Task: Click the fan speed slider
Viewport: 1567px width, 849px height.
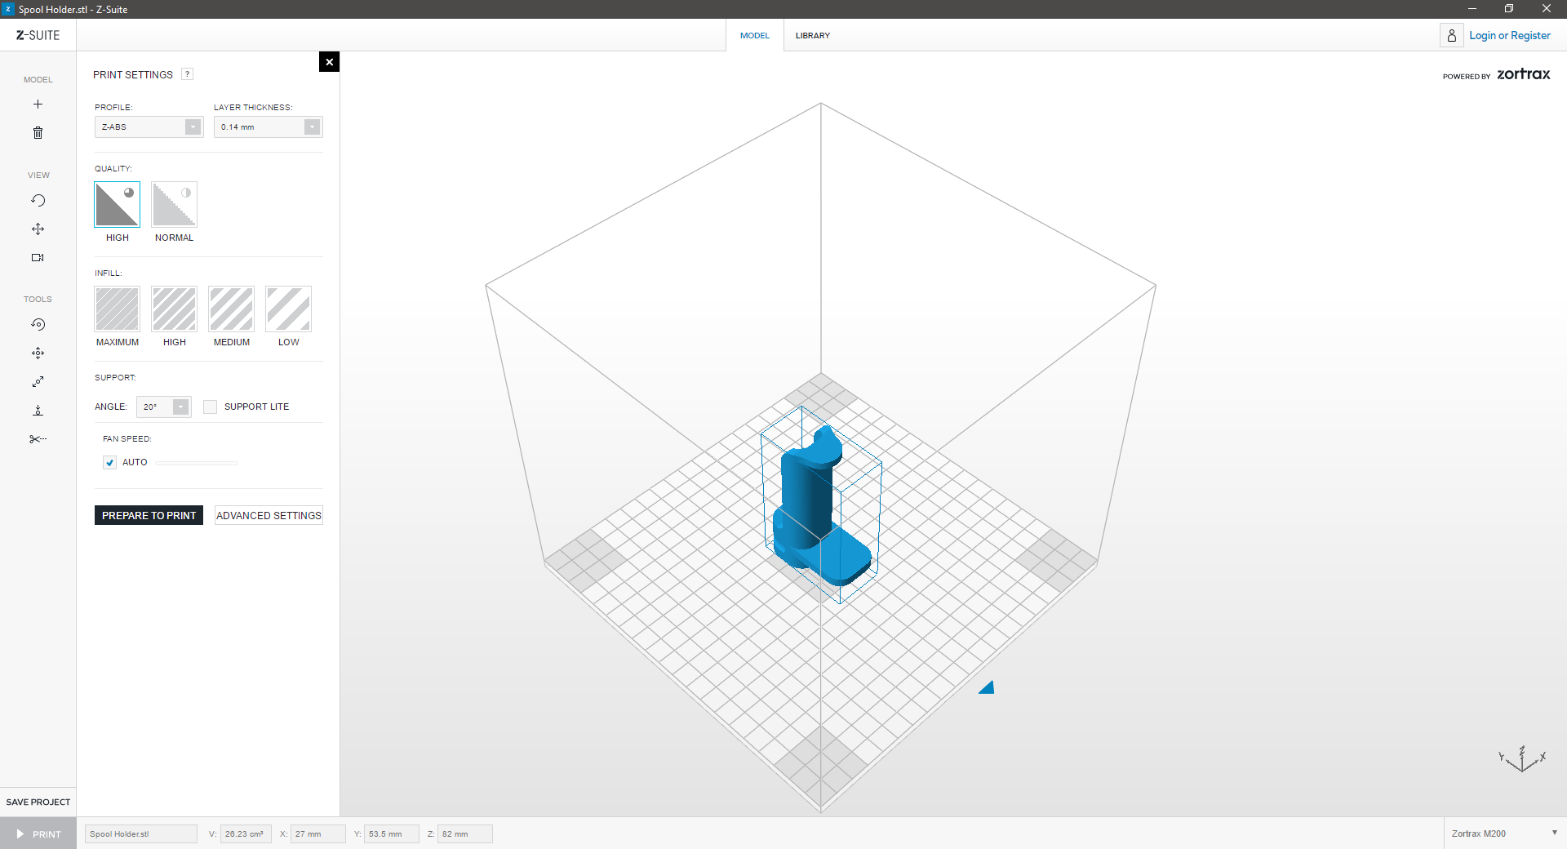Action: [x=197, y=463]
